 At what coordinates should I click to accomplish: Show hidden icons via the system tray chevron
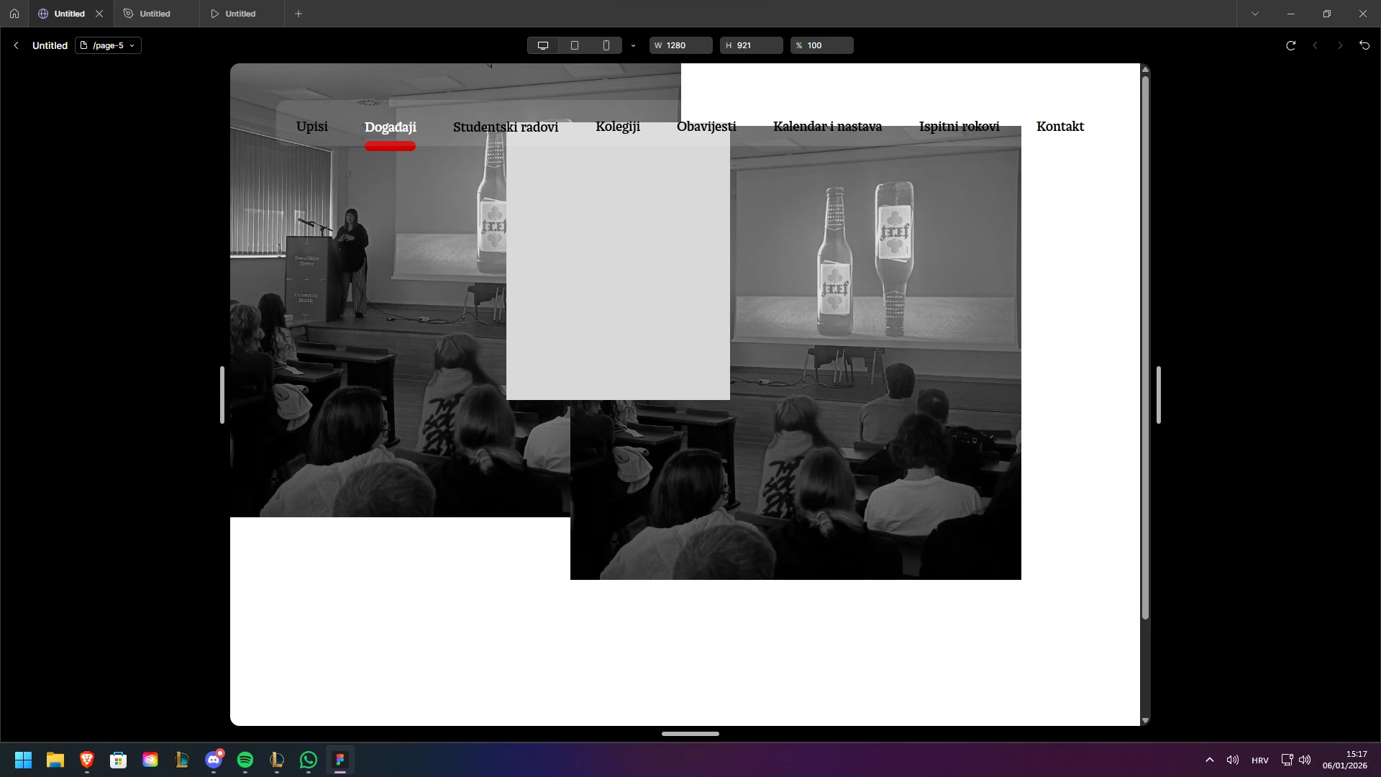click(1209, 760)
